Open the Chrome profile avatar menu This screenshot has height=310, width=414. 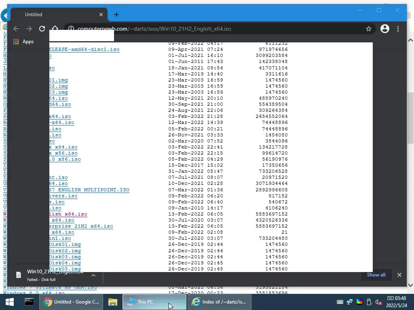[x=385, y=29]
